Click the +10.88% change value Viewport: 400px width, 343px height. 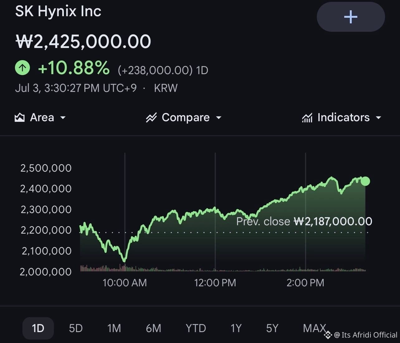[x=74, y=68]
